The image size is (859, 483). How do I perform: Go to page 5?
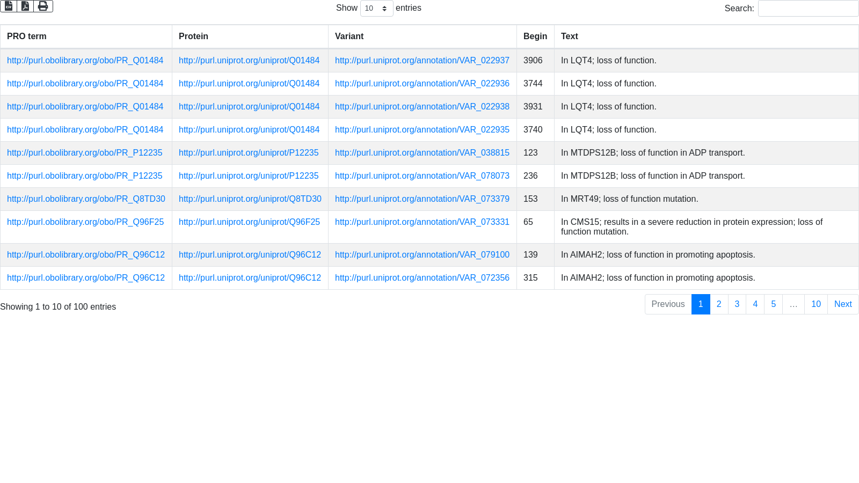[773, 304]
